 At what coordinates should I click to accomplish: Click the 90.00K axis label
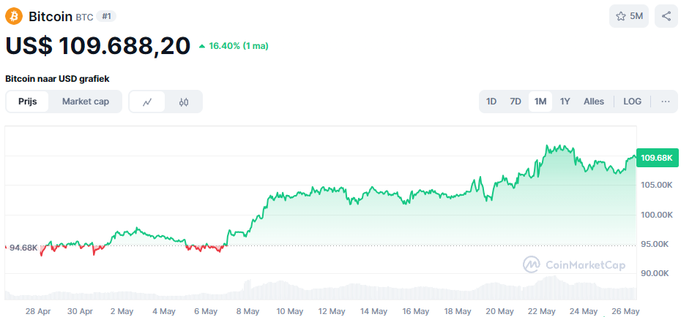coord(656,273)
